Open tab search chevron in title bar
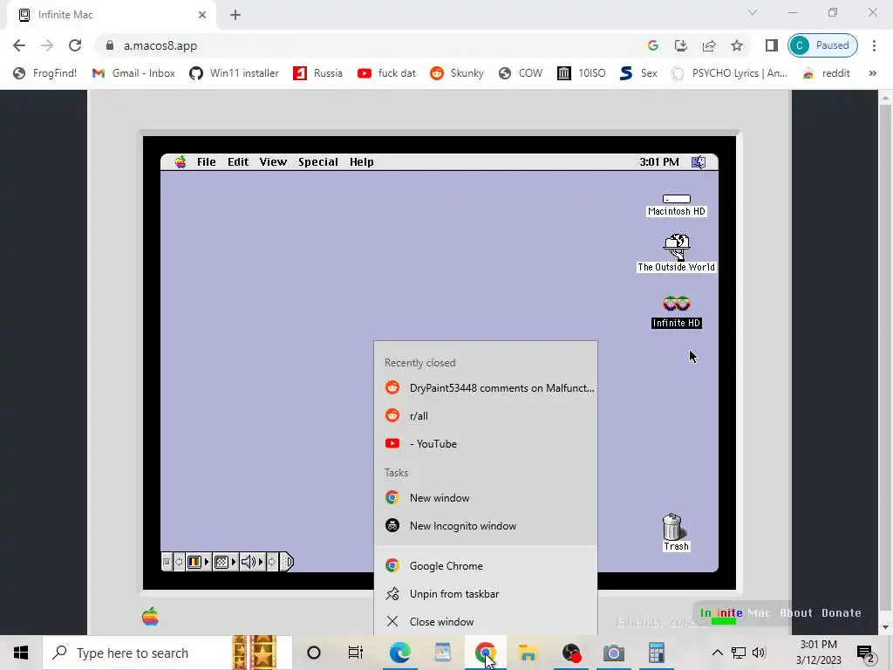Screen dimensions: 893x670 coord(753,12)
